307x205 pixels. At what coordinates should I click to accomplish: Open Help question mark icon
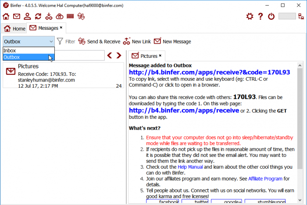coord(261,17)
